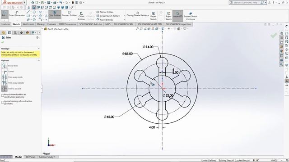The width and height of the screenshot is (289, 162).
Task: Click Move Entities
Action: 104,20
